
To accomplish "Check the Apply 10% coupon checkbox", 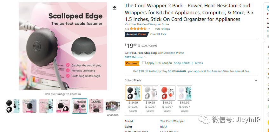I will [x=144, y=63].
